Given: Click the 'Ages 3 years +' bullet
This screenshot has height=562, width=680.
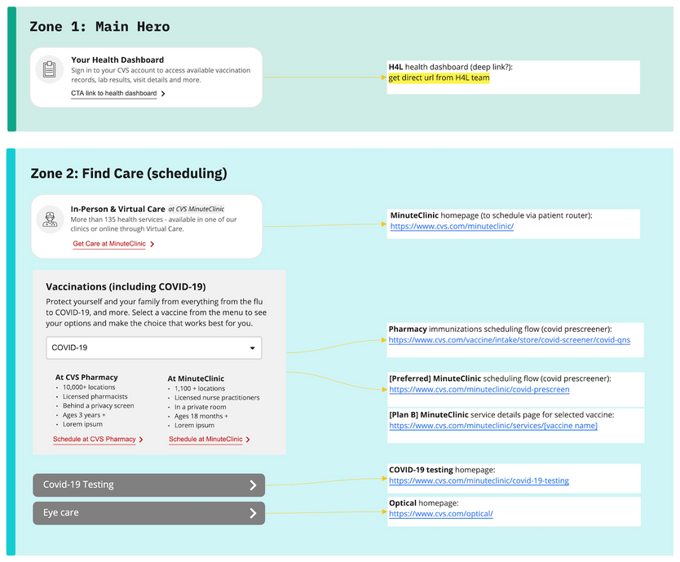Looking at the screenshot, I should 84,415.
